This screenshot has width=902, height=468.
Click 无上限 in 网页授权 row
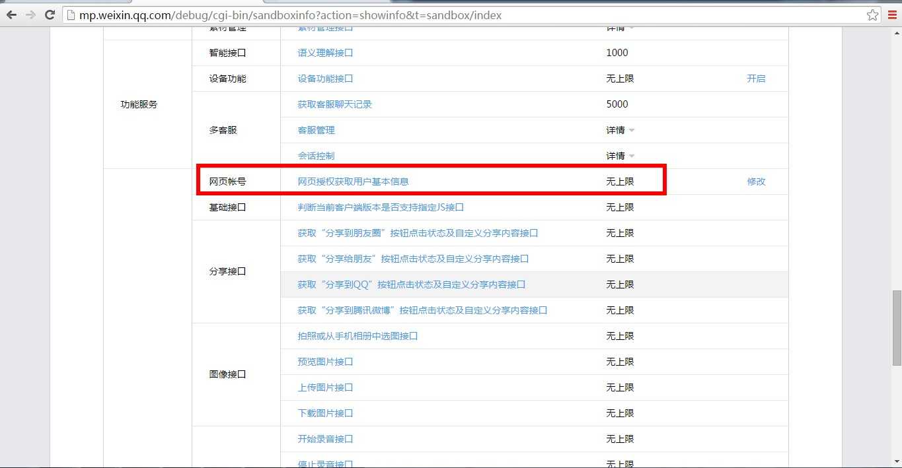tap(620, 182)
